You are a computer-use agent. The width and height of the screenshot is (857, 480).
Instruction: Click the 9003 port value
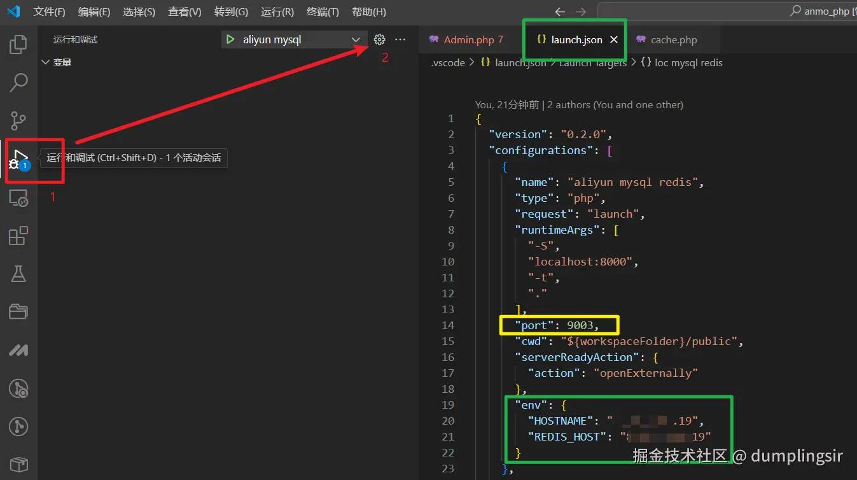click(580, 325)
